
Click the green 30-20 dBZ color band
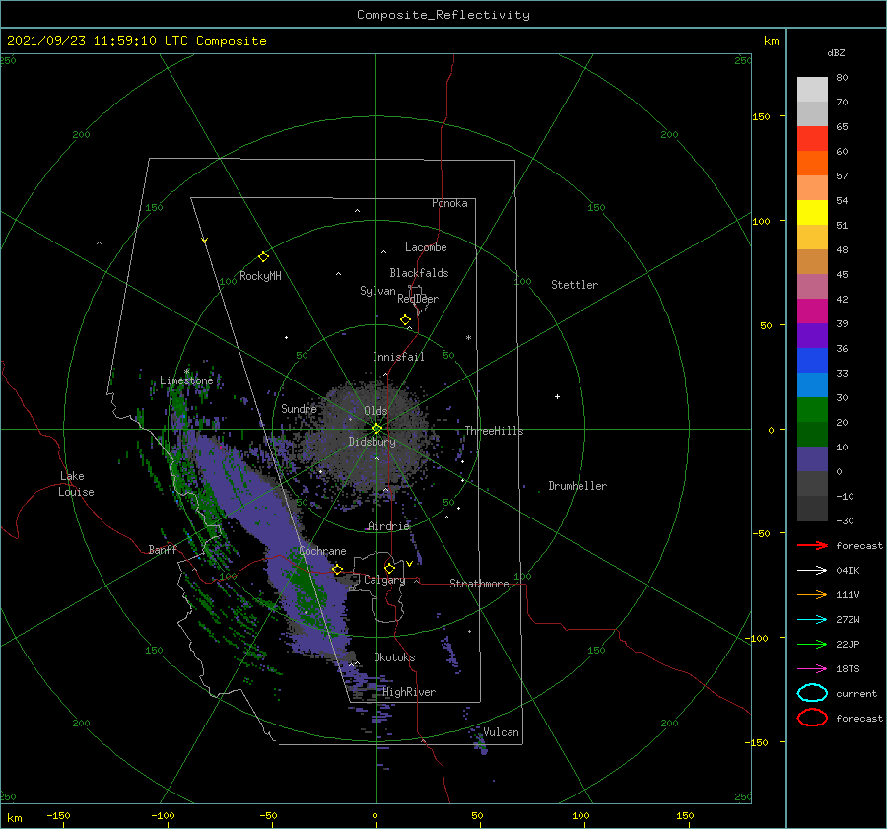[812, 410]
